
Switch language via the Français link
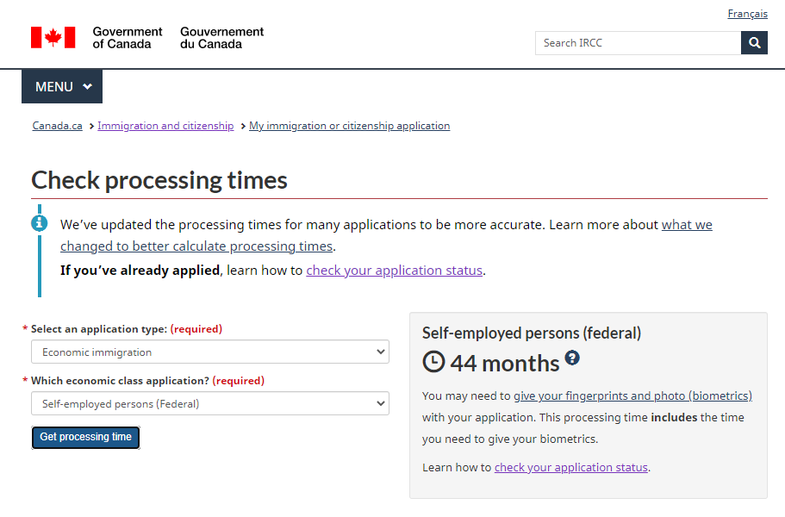tap(747, 14)
